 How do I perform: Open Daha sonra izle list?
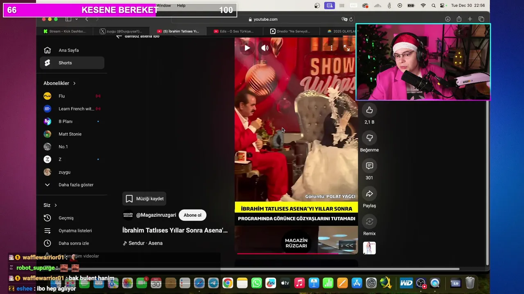point(72,243)
